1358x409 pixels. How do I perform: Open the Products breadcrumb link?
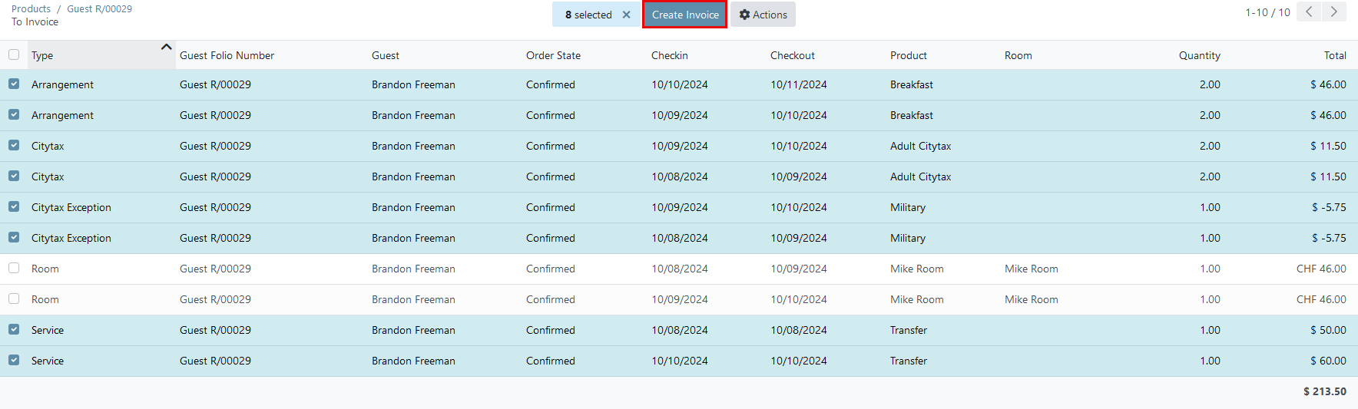(x=31, y=8)
